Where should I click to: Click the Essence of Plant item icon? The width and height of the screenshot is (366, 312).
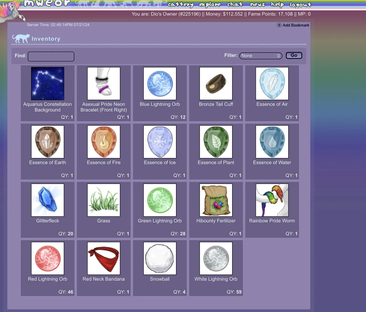pyautogui.click(x=216, y=141)
